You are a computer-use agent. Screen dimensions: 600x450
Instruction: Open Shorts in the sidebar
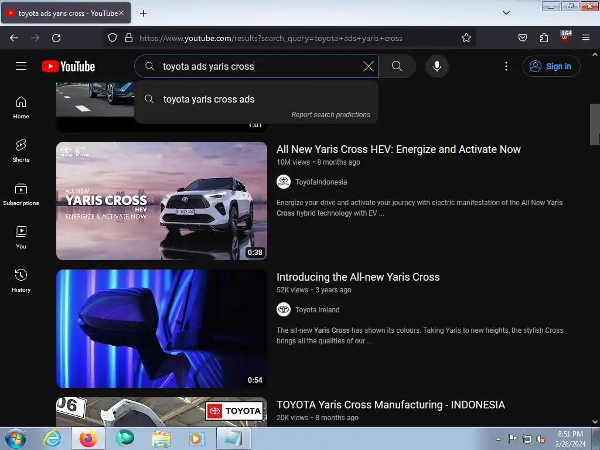point(21,151)
